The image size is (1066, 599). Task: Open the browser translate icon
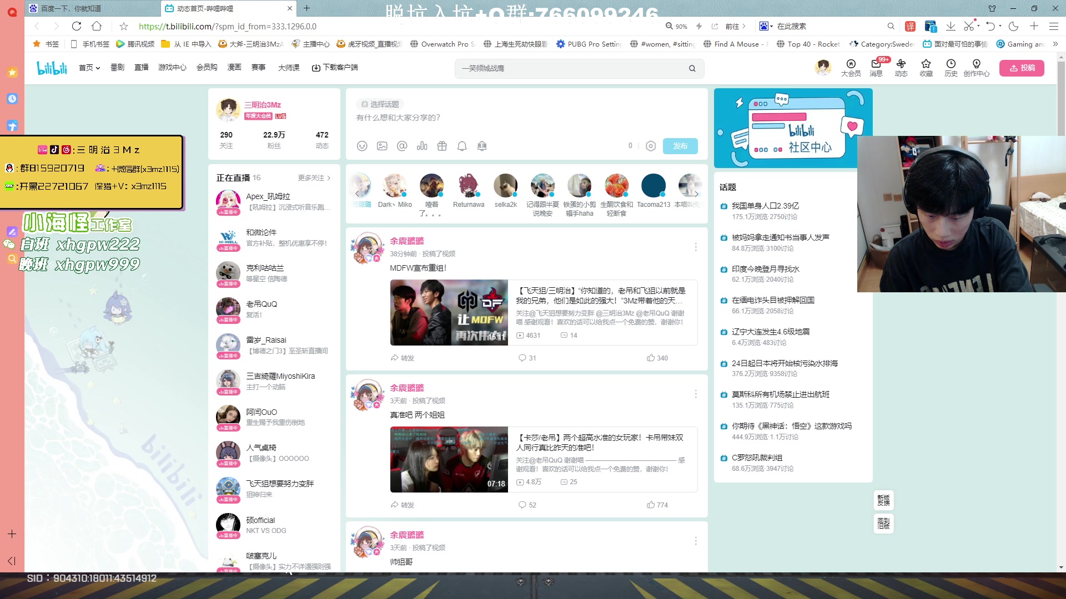[x=911, y=26]
